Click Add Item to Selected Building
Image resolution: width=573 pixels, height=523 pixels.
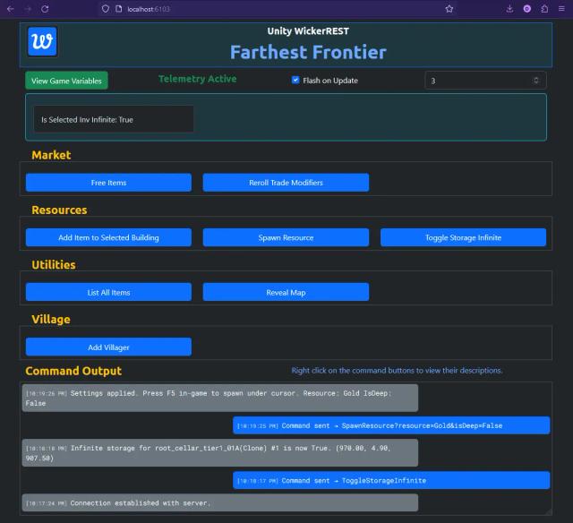pos(108,237)
